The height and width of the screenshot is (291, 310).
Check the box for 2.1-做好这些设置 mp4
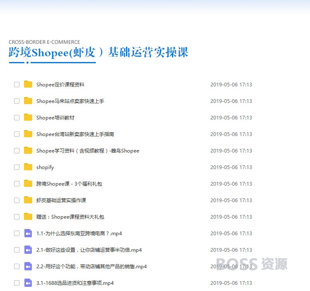pyautogui.click(x=17, y=250)
